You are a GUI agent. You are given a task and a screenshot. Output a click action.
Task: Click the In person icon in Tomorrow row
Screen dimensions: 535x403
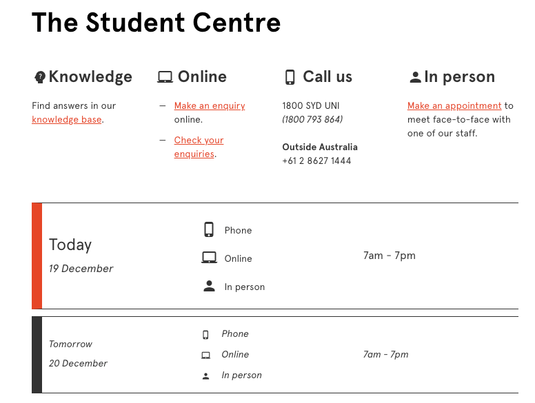(205, 376)
